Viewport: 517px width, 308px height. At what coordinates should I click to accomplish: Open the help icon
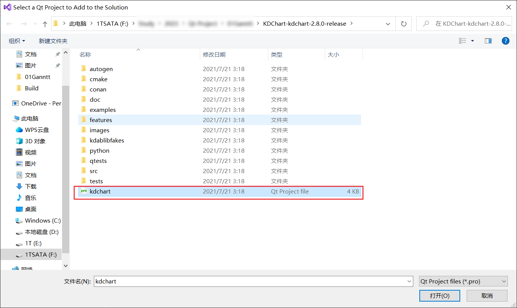coord(506,41)
